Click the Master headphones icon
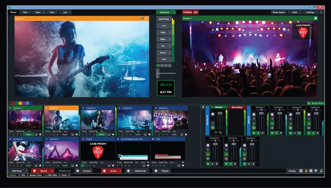Image resolution: width=331 pixels, height=188 pixels. click(216, 132)
